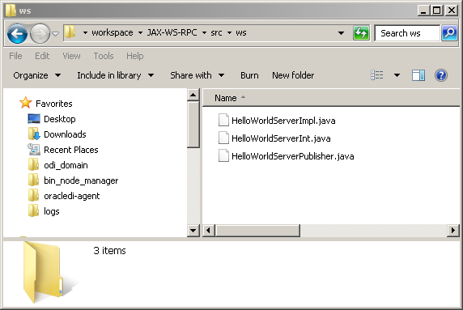
Task: Expand the arrow before src in path
Action: pos(204,32)
